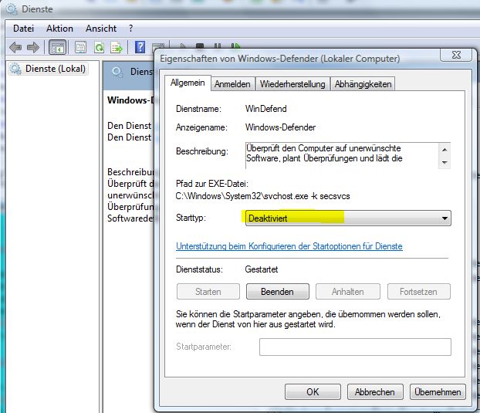This screenshot has width=480, height=413.
Task: Switch to the Anmelden tab
Action: 232,84
